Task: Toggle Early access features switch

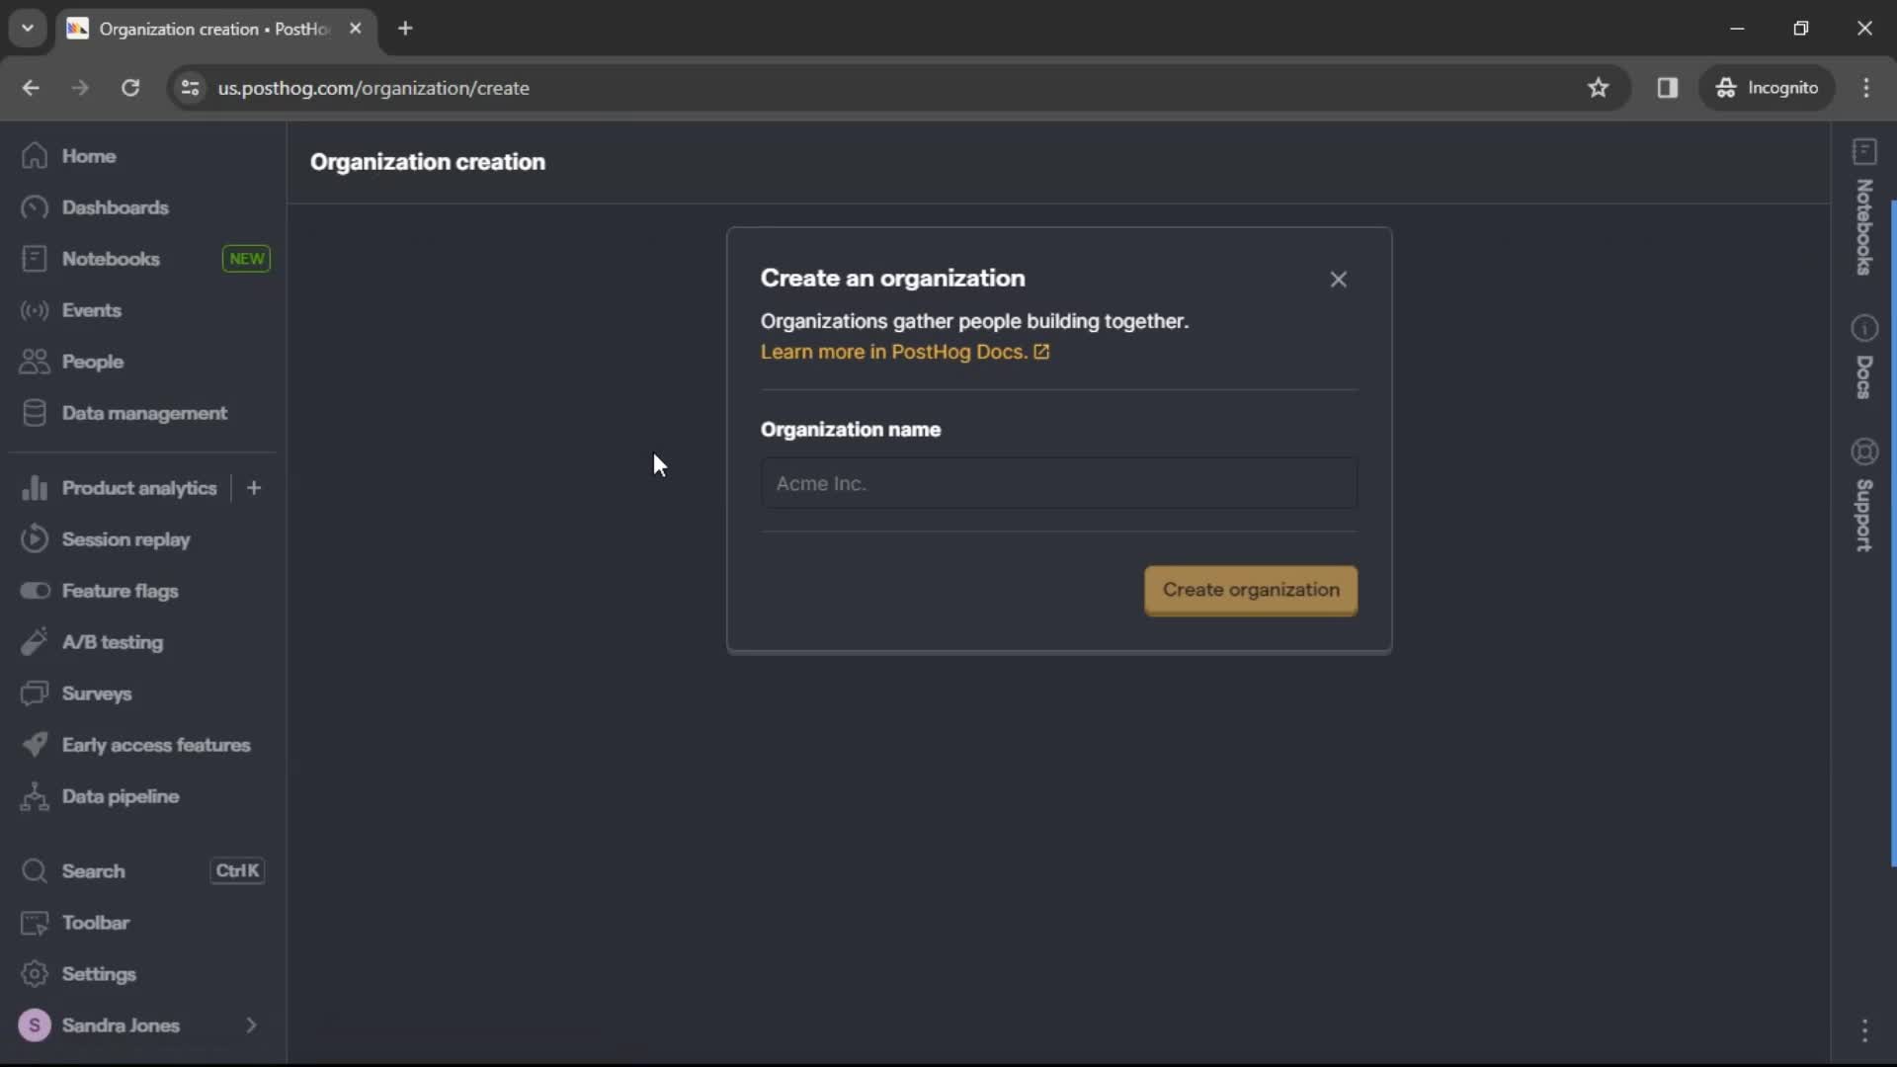Action: (x=156, y=745)
